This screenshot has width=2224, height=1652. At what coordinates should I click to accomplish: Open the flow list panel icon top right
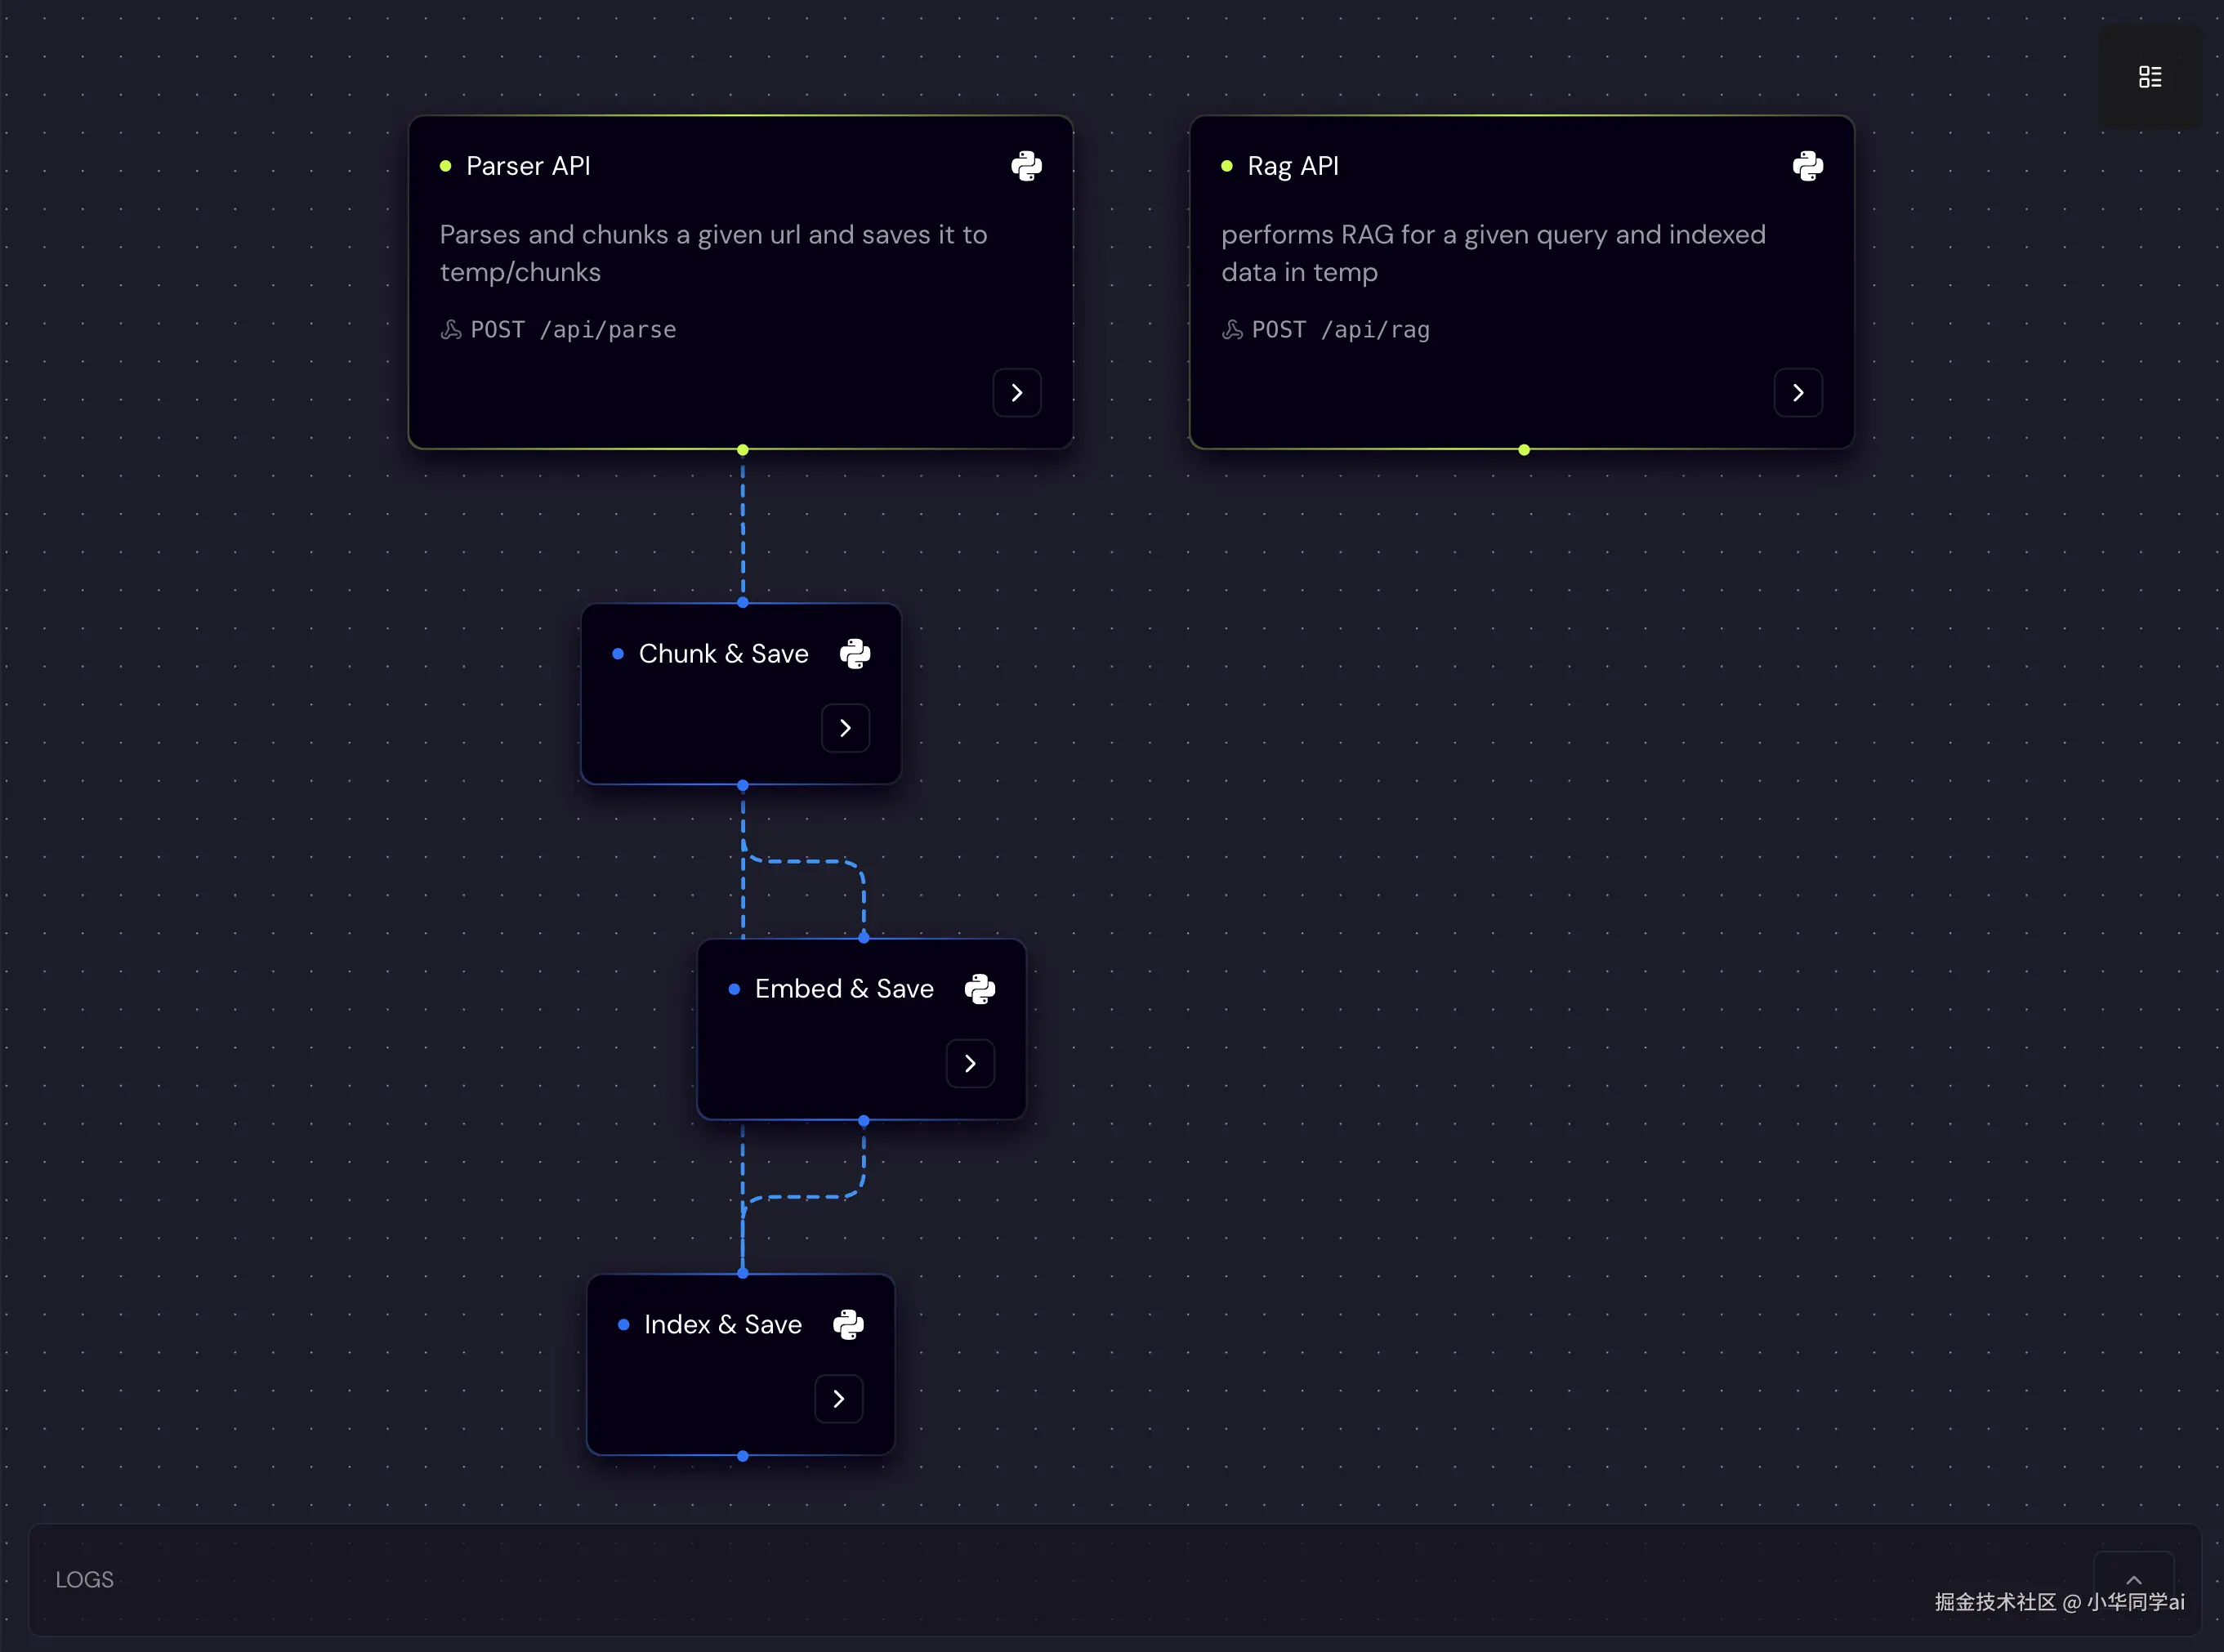point(2150,77)
